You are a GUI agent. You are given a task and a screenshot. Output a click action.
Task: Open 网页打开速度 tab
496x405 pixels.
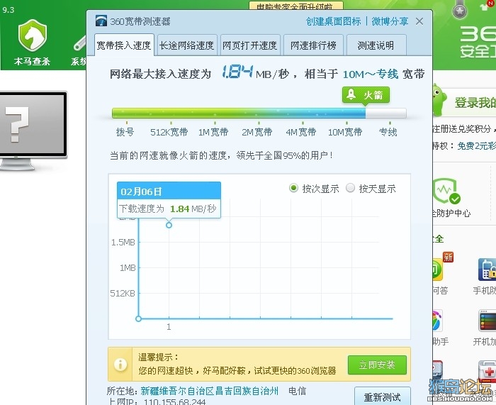click(x=250, y=45)
